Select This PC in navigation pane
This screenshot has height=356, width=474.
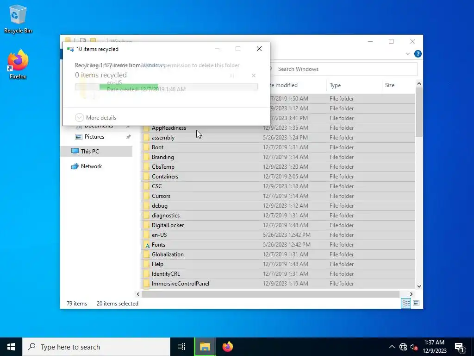96,152
